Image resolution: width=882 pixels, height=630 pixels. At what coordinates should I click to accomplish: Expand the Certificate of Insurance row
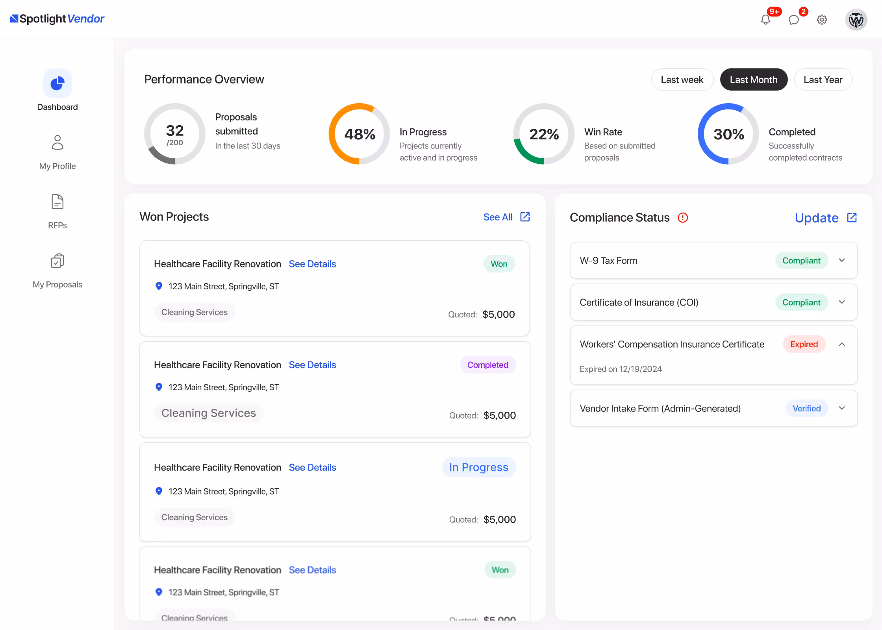click(842, 302)
